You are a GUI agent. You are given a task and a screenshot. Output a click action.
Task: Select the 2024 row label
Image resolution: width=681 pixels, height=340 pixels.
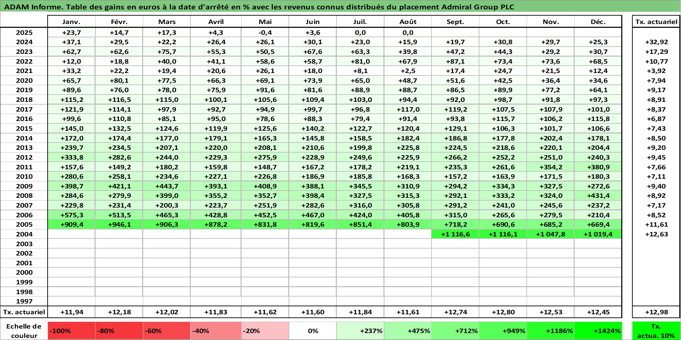pyautogui.click(x=24, y=42)
